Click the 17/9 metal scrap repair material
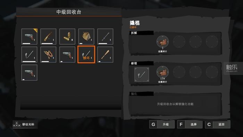This screenshot has width=243, height=137. tap(162, 72)
